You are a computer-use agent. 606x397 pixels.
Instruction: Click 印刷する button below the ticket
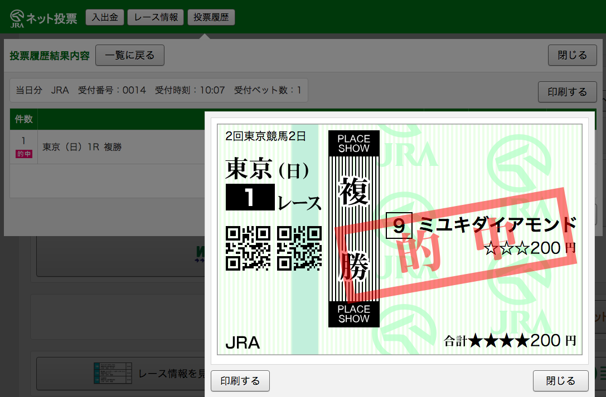pos(240,381)
